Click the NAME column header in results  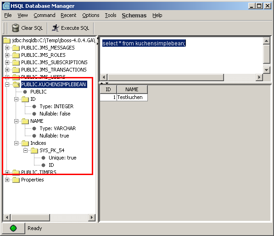pyautogui.click(x=132, y=89)
